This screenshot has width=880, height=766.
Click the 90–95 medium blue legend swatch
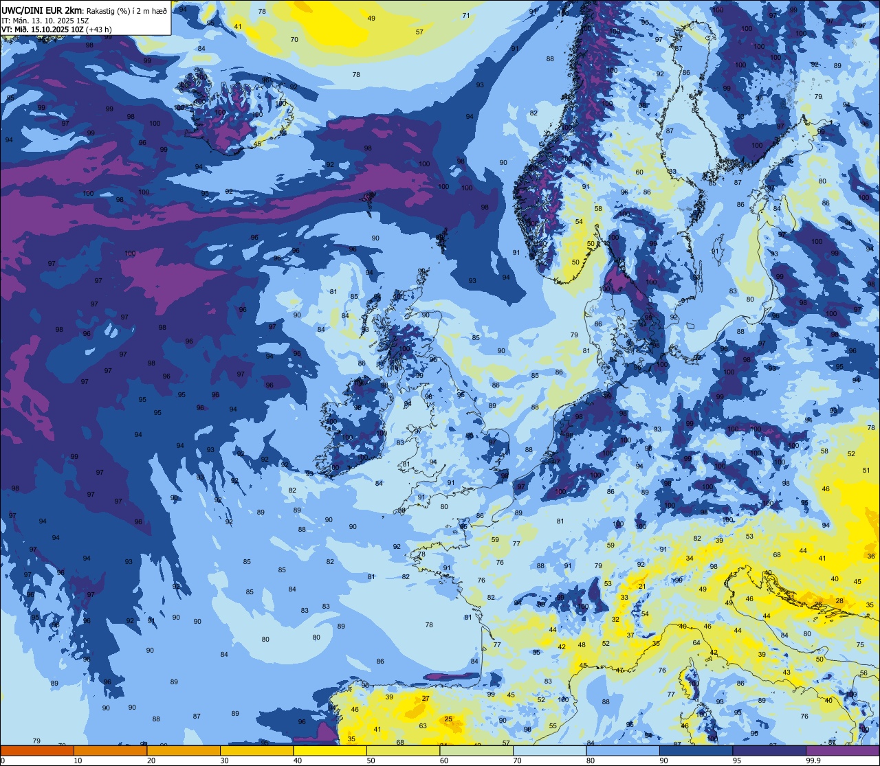[696, 750]
